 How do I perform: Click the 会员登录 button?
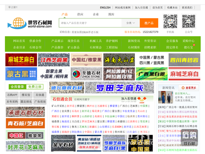tap(17, 87)
